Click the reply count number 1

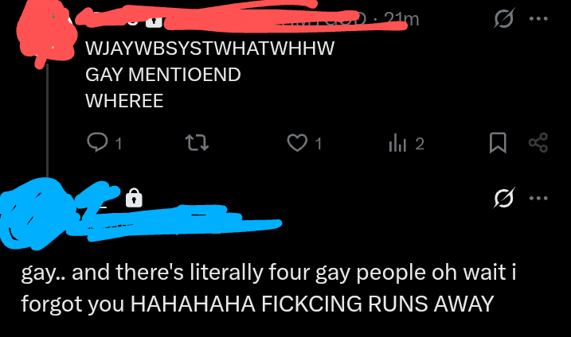coord(119,144)
